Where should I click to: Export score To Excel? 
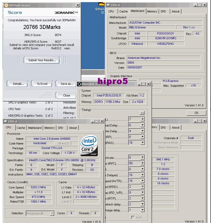coord(42,84)
